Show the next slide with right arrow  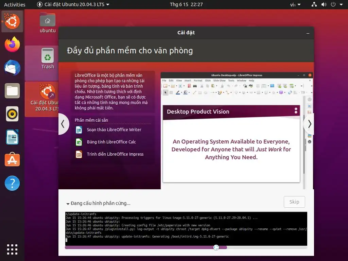[309, 124]
